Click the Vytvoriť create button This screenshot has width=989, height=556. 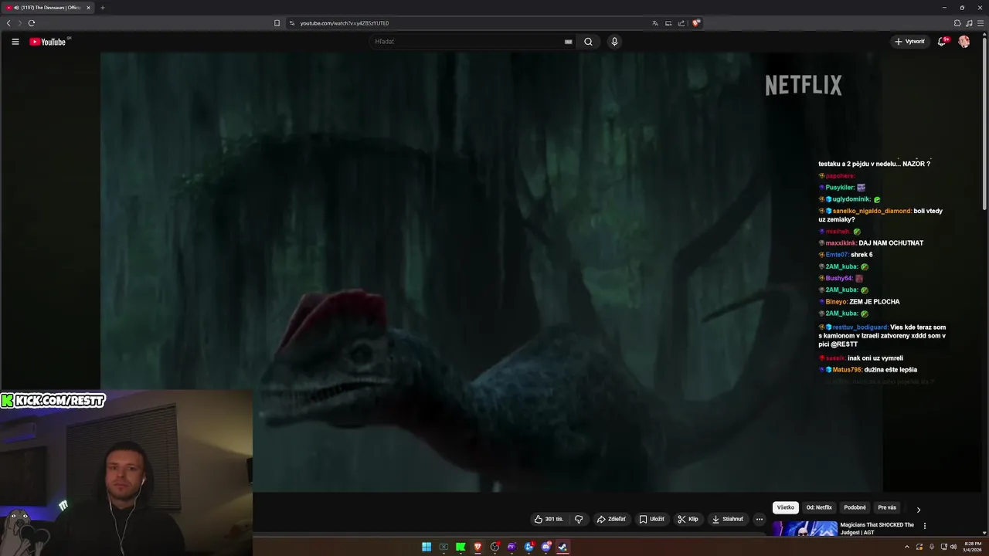[909, 42]
